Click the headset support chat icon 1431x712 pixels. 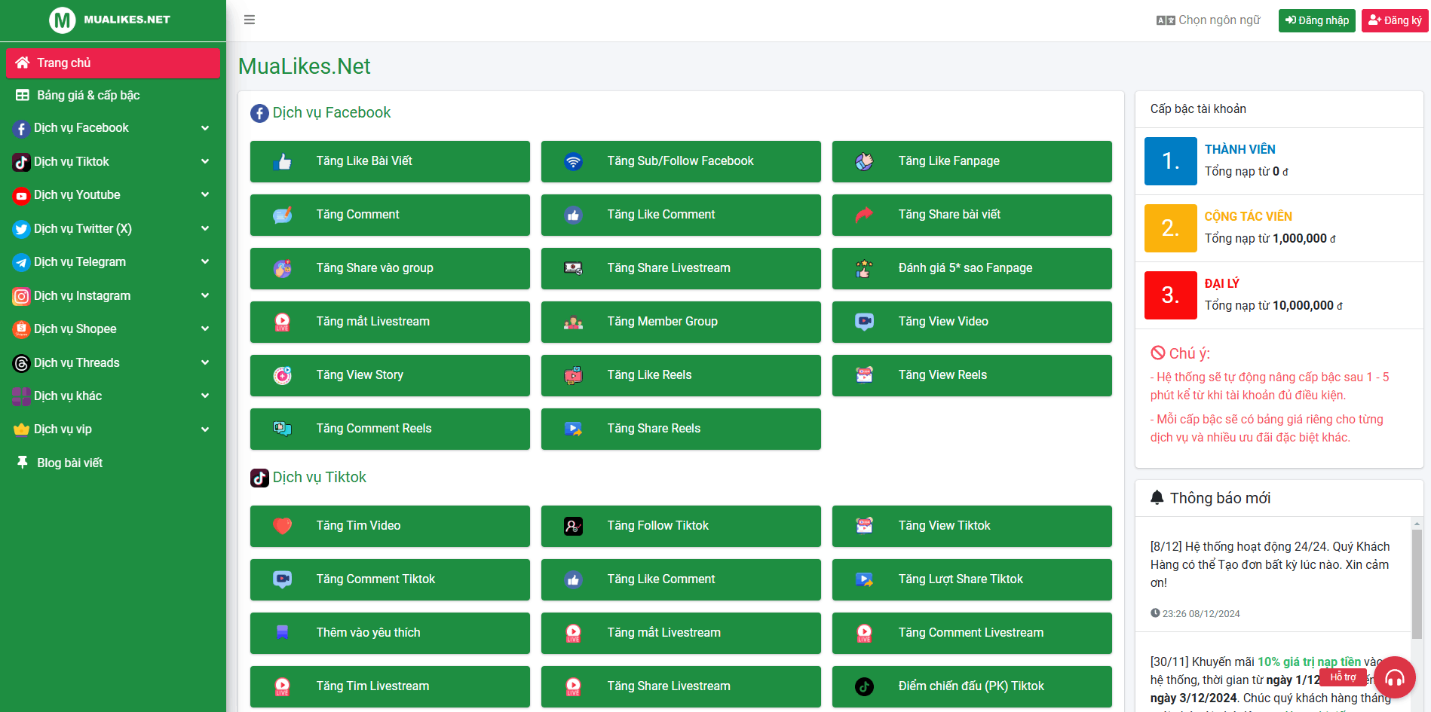click(1394, 677)
